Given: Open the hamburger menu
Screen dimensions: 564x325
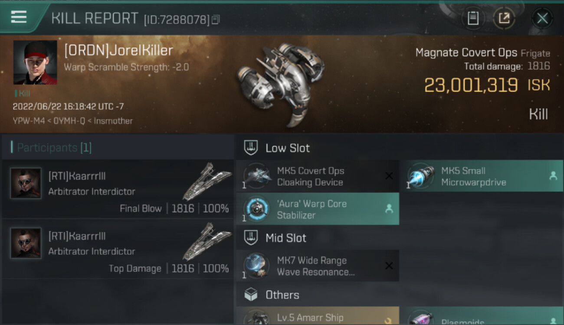Looking at the screenshot, I should (x=19, y=17).
